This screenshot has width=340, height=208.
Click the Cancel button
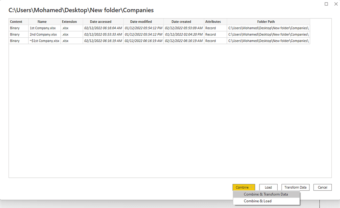pos(322,187)
